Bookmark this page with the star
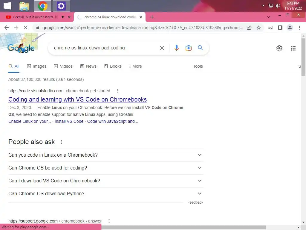 point(259,28)
